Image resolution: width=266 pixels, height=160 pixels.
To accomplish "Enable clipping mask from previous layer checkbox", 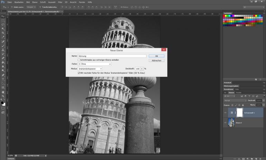I will tap(79, 60).
